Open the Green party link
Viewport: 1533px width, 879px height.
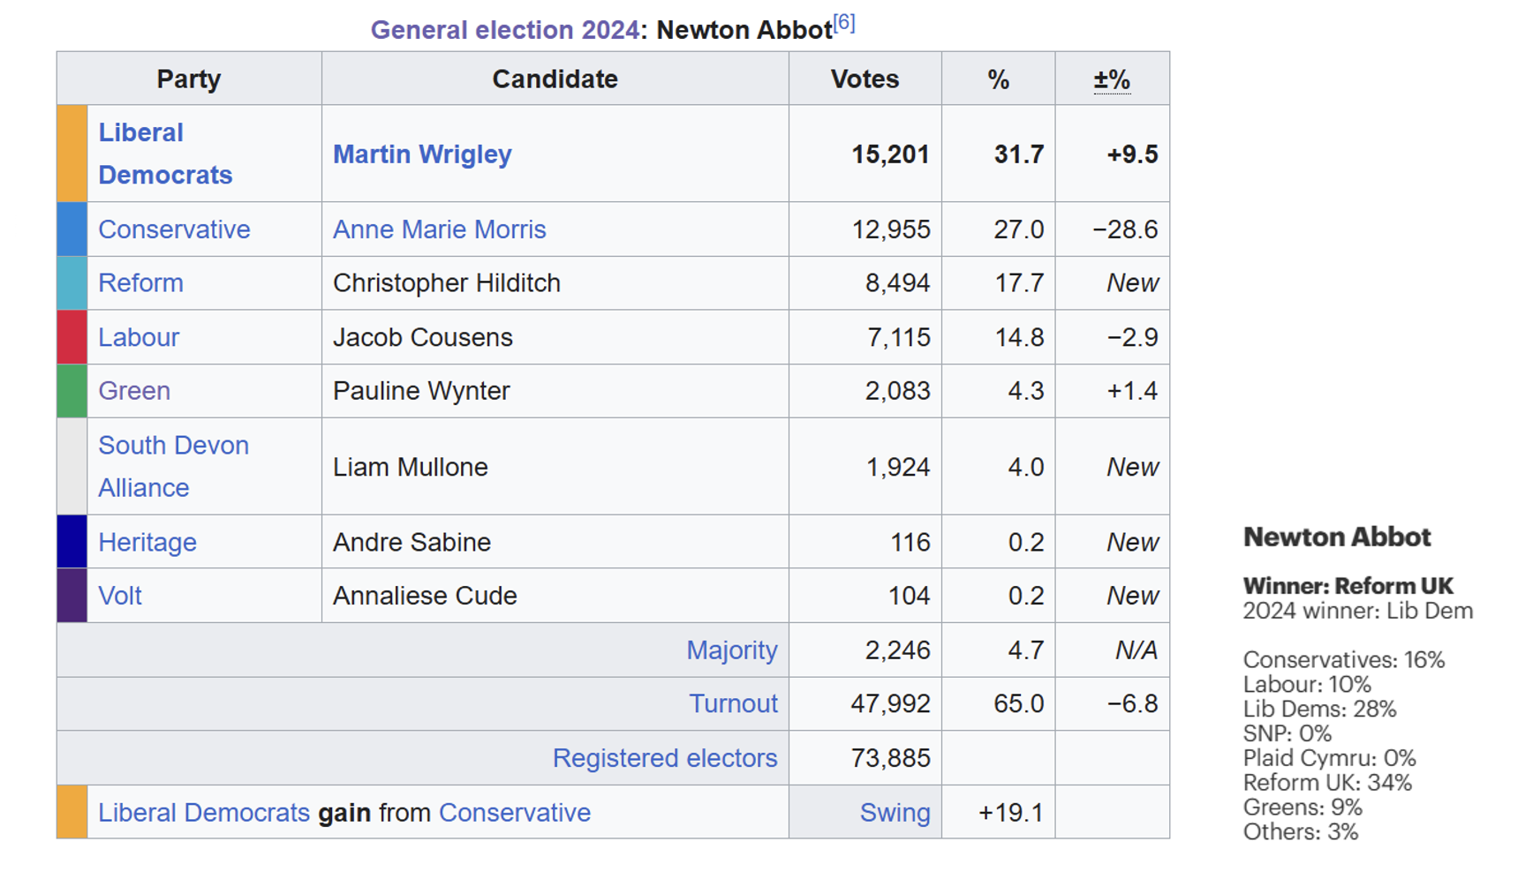133,391
